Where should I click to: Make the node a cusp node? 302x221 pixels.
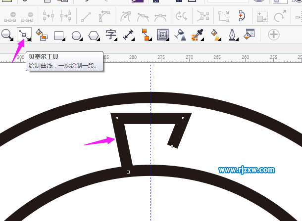point(126,16)
